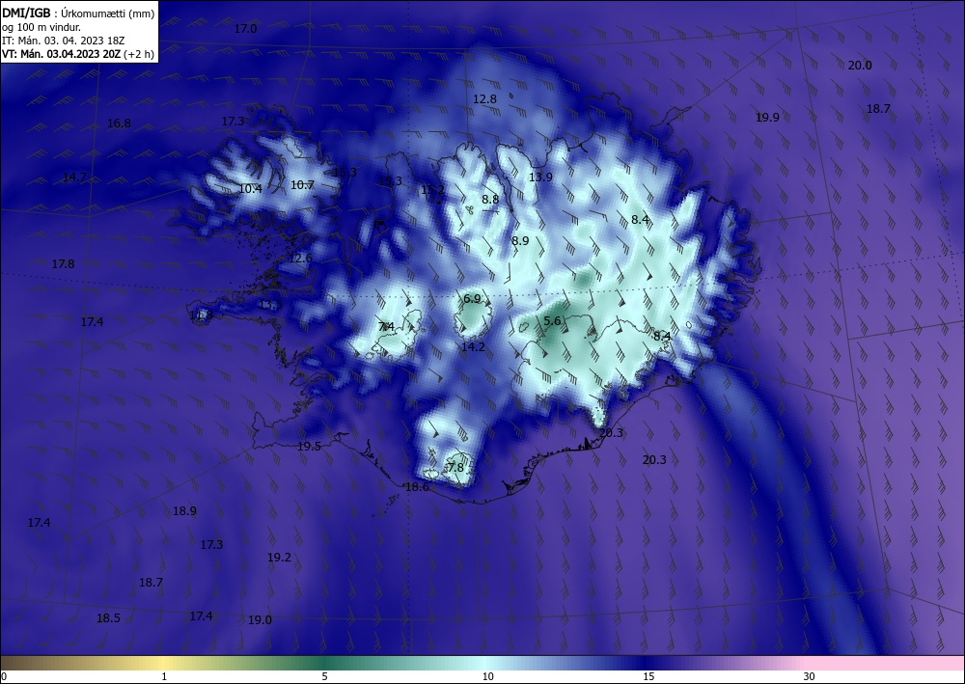Viewport: 965px width, 684px height.
Task: Click the '15' tick on the colour scale
Action: [648, 676]
